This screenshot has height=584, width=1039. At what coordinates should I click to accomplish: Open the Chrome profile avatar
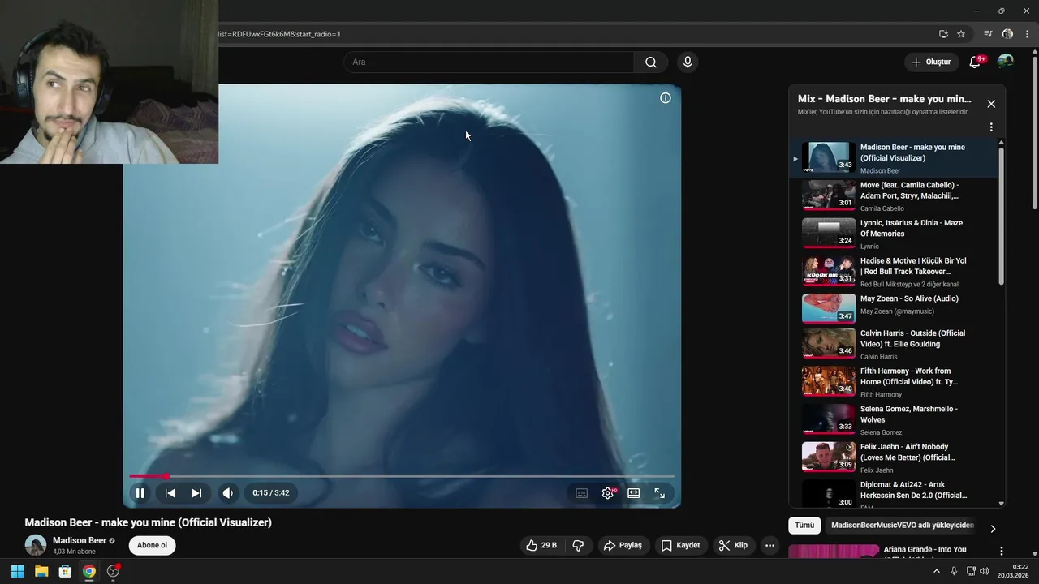1007,34
